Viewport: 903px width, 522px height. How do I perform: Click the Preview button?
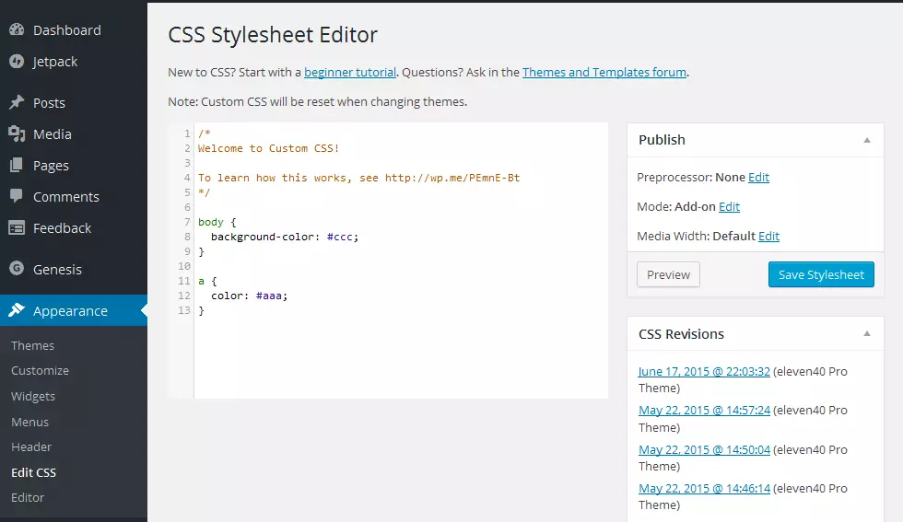coord(668,274)
